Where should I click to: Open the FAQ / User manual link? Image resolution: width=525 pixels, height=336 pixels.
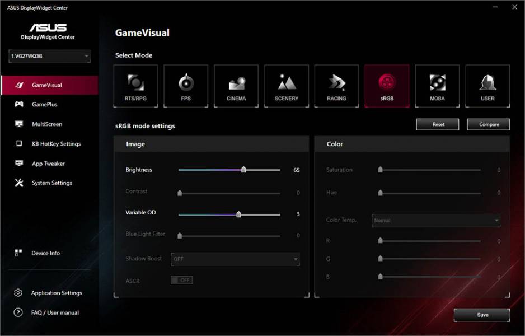(x=55, y=312)
